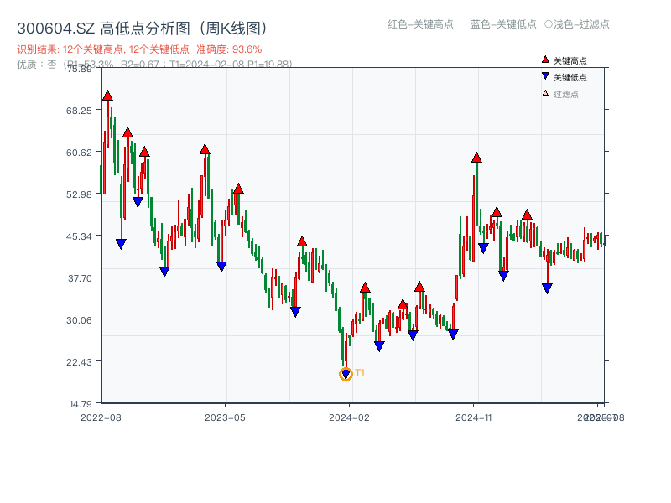The image size is (671, 503).
Task: Select the highest key high triangle near 71
Action: point(107,96)
